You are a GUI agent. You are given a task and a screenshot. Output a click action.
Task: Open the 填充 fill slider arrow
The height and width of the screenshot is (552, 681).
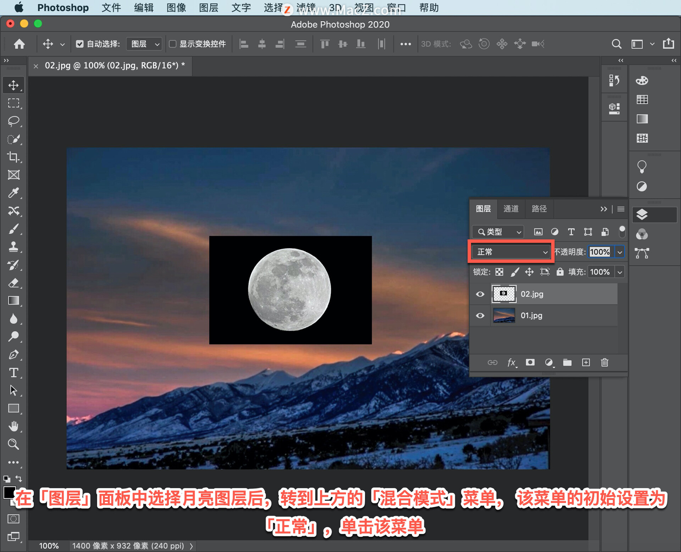620,272
